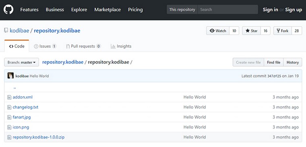The width and height of the screenshot is (306, 147).
Task: Click file icon beside repository.kodibae-1.0.0.zip
Action: point(9,137)
